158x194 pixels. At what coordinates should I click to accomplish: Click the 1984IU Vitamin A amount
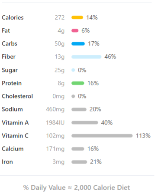click(55, 123)
